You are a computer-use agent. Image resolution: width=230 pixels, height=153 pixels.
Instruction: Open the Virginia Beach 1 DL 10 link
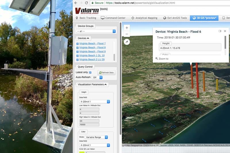92,55
